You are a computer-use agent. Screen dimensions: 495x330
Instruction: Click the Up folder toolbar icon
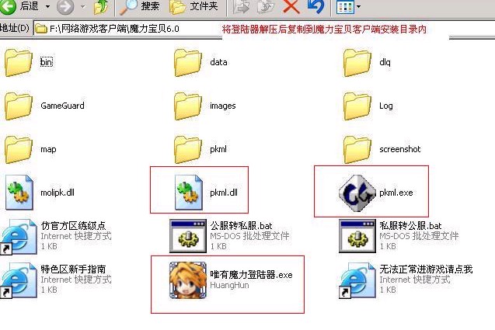pyautogui.click(x=101, y=7)
